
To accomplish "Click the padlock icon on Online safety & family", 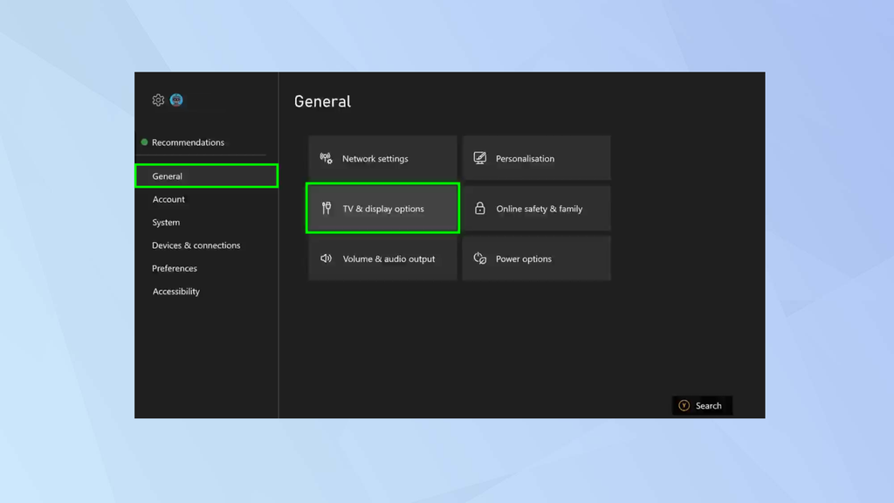I will 478,208.
